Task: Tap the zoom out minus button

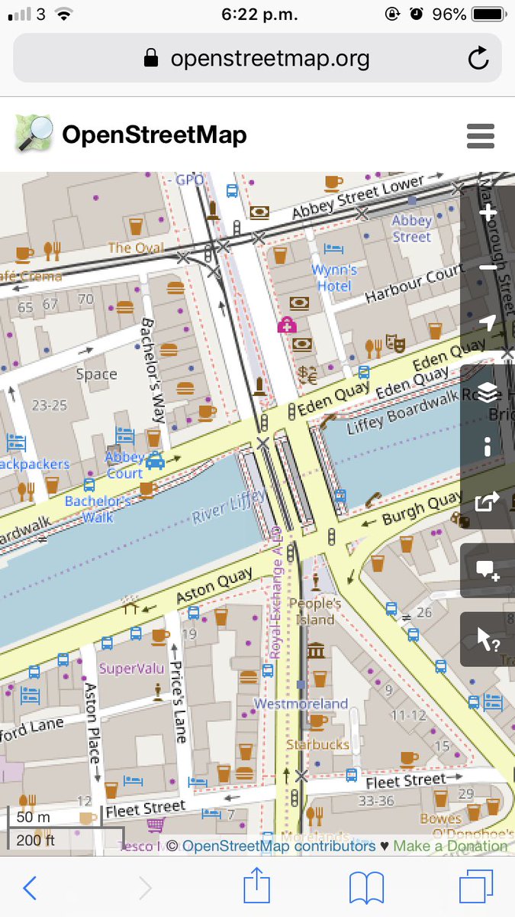Action: tap(488, 267)
